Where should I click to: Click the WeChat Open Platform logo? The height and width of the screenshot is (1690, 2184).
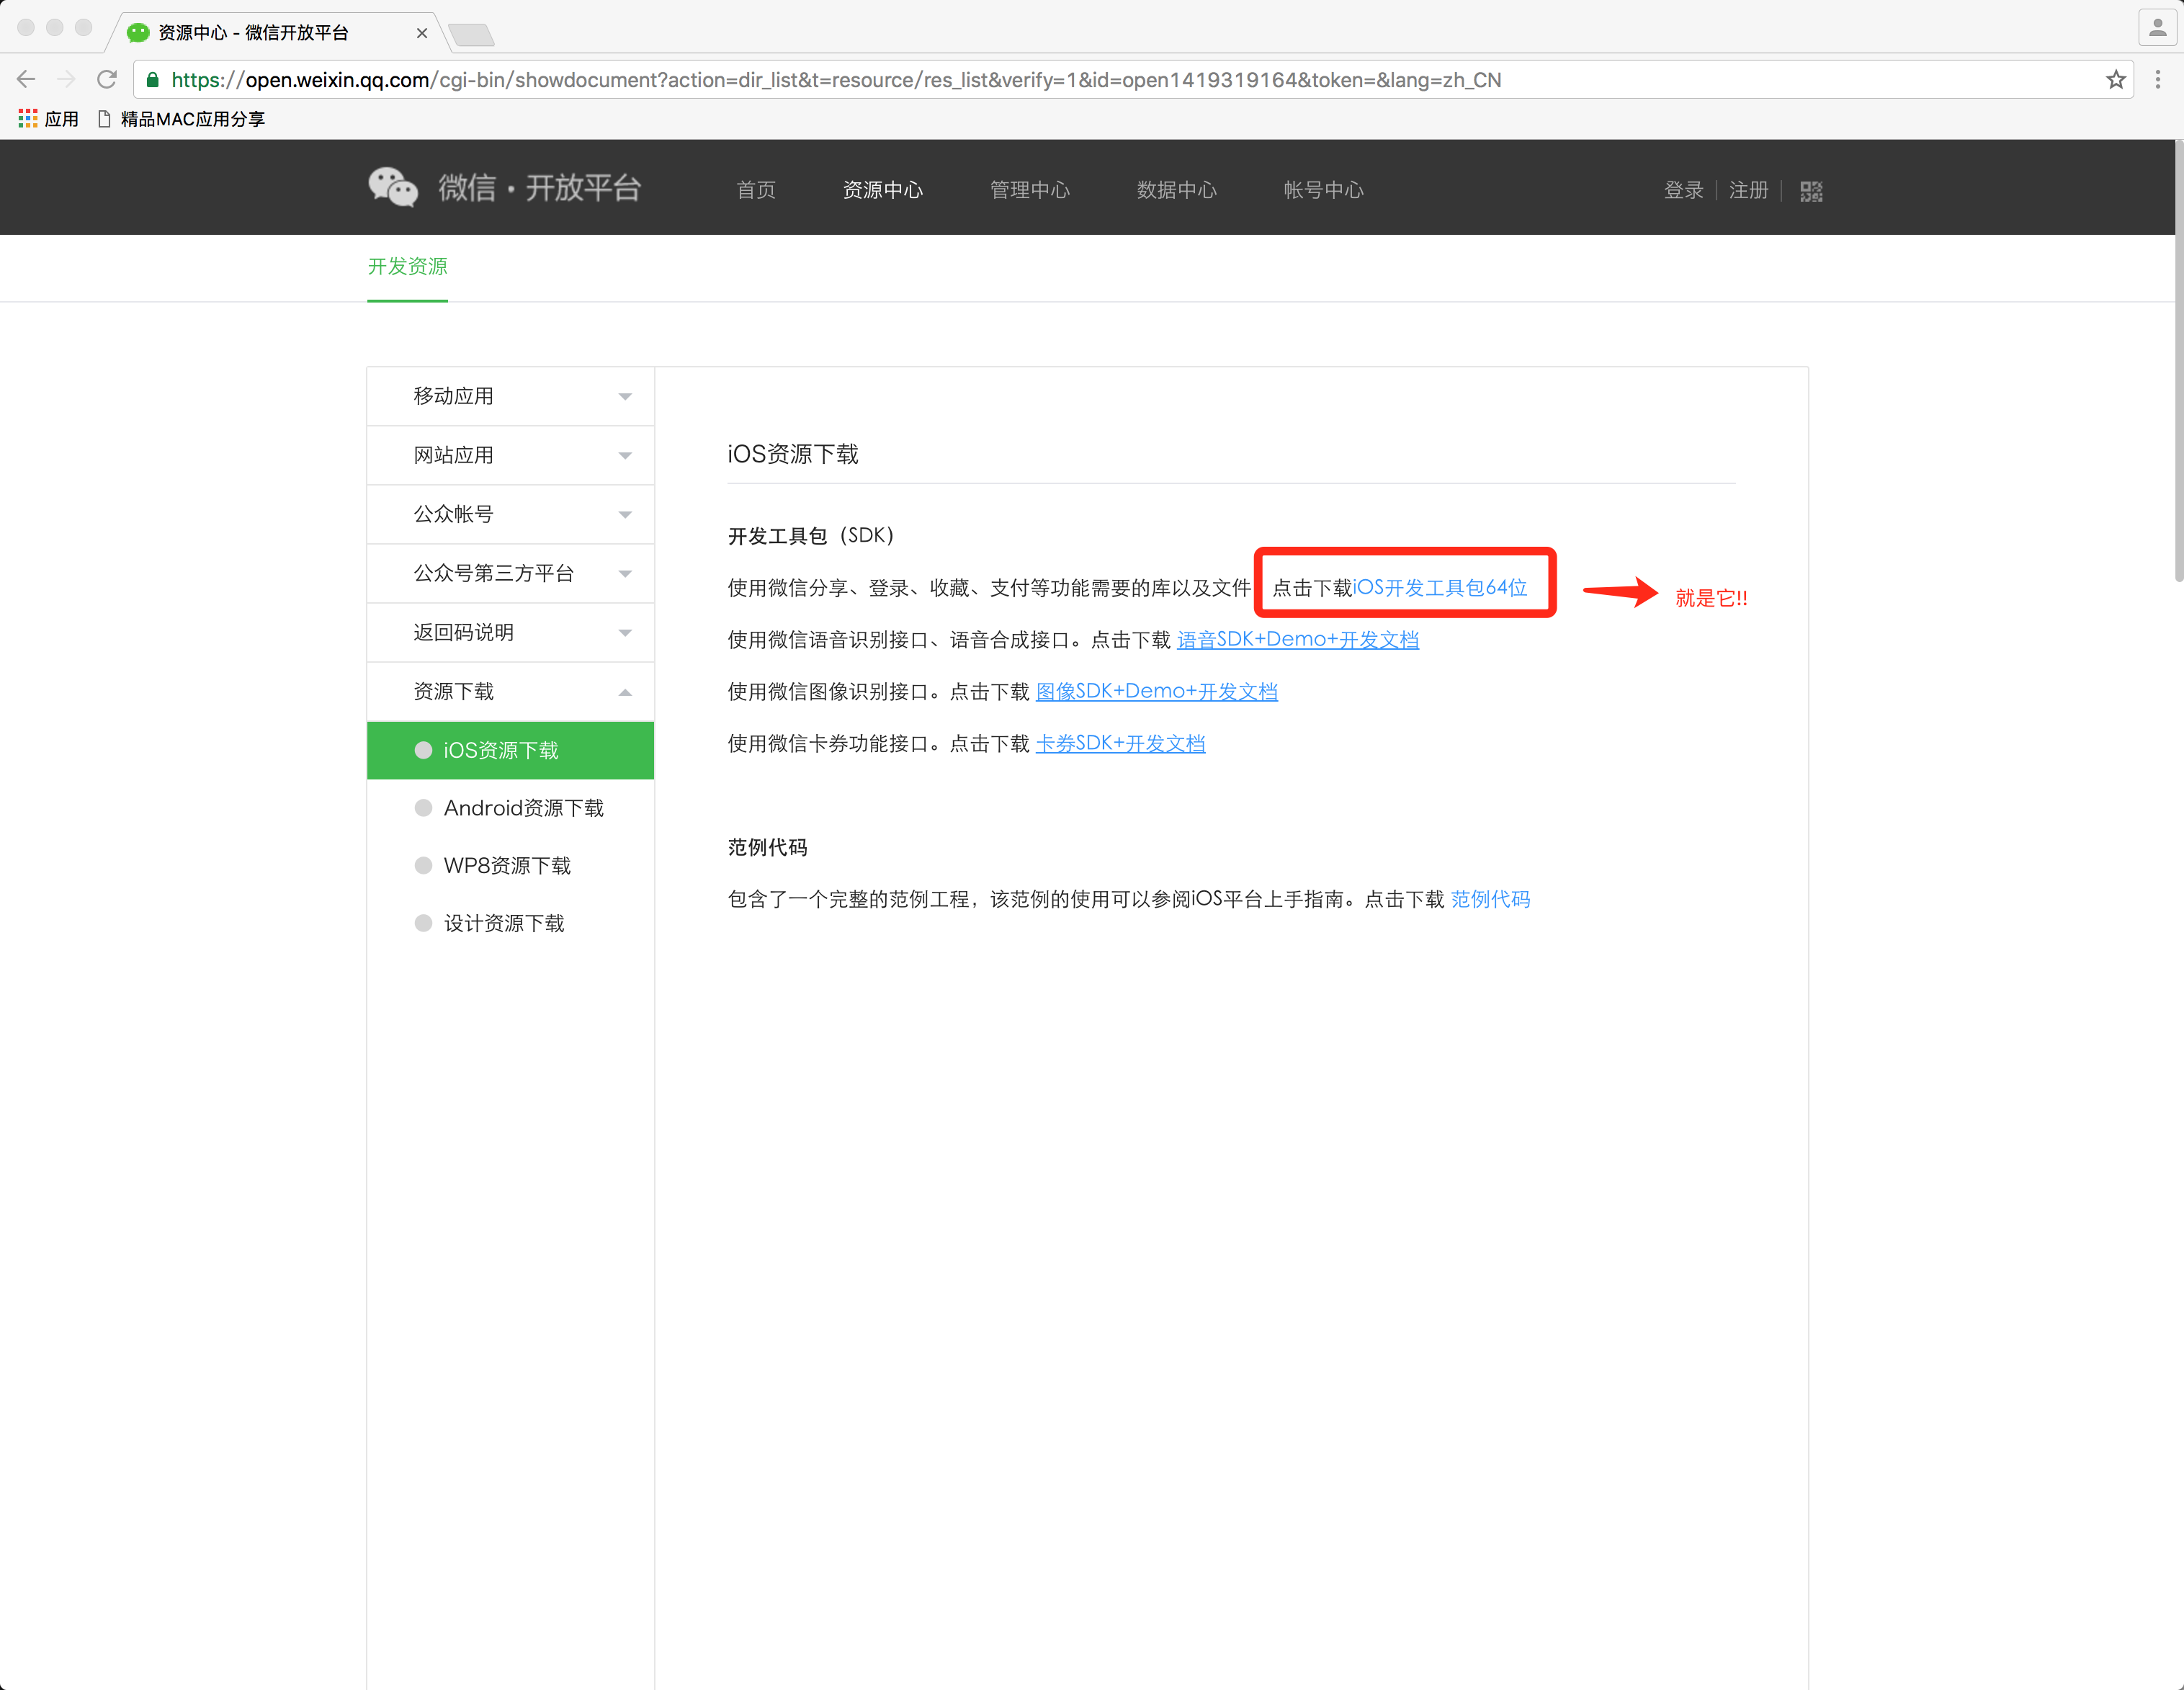(x=504, y=188)
